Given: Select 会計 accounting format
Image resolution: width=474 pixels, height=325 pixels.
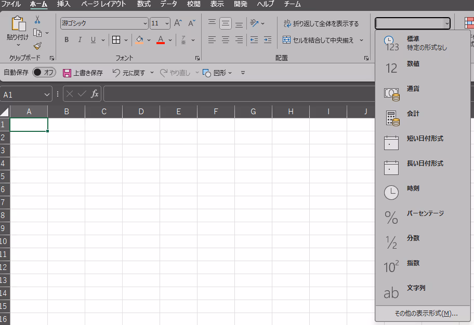Looking at the screenshot, I should coord(423,118).
